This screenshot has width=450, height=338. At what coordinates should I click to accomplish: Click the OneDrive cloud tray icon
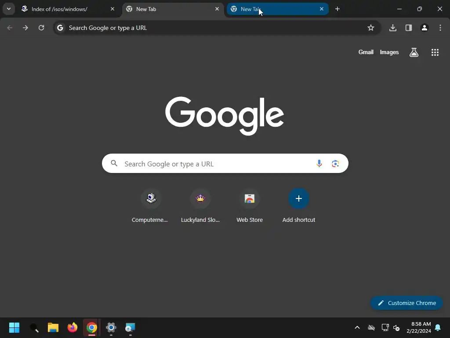tap(371, 327)
